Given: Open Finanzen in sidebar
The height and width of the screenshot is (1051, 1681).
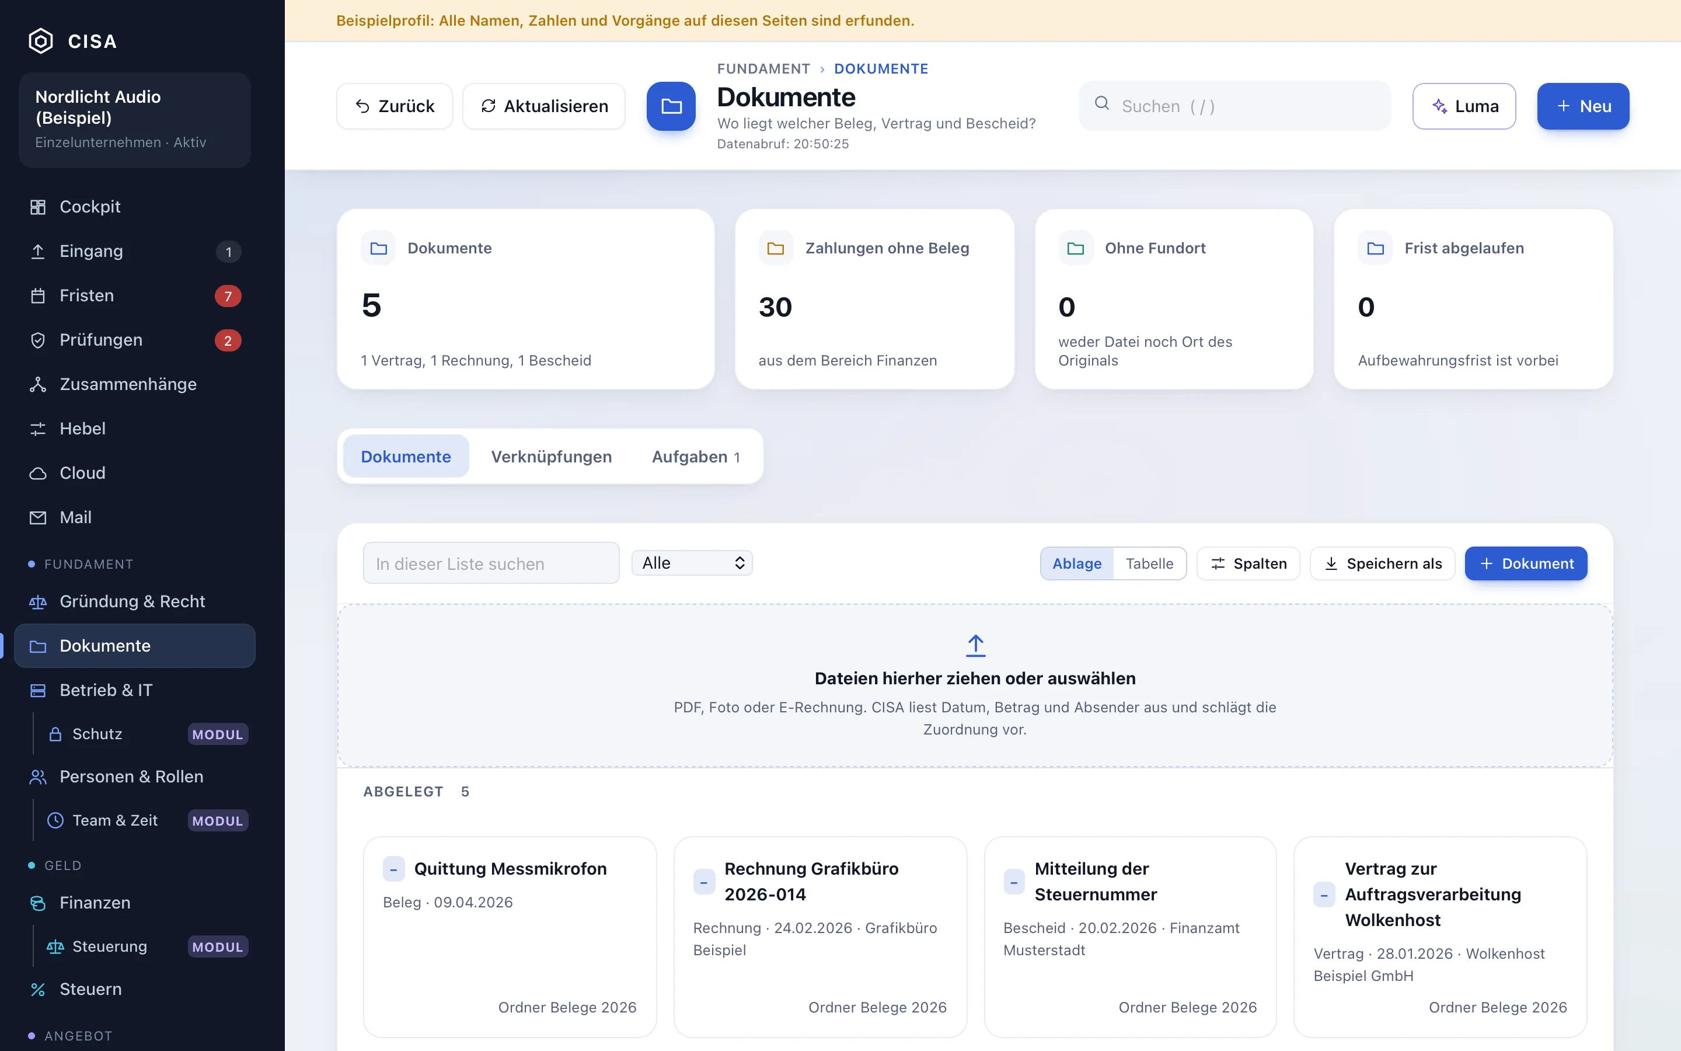Looking at the screenshot, I should pyautogui.click(x=135, y=902).
